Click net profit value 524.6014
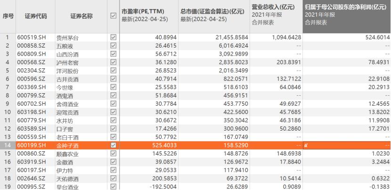The width and height of the screenshot is (391, 190). (377, 38)
